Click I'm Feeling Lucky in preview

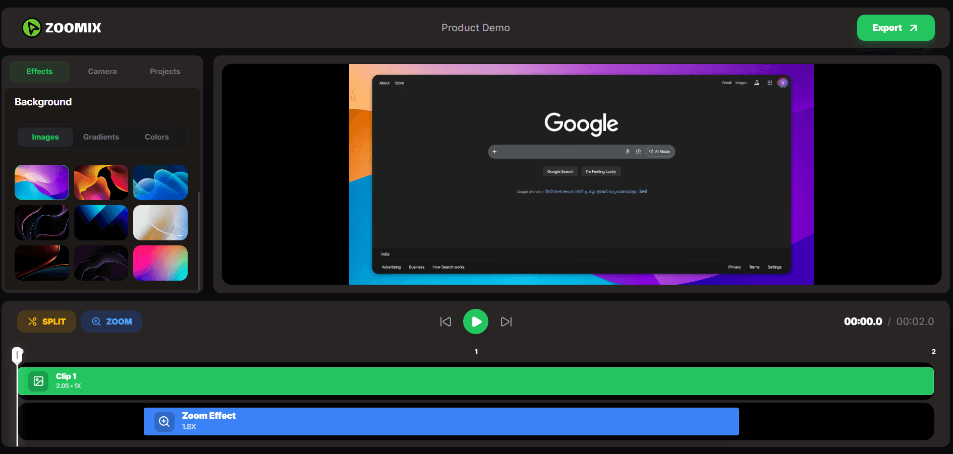pos(601,171)
